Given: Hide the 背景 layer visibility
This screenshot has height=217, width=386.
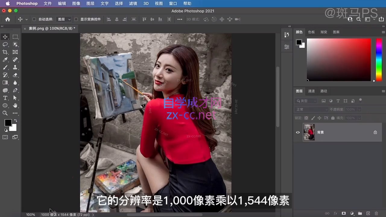Looking at the screenshot, I should tap(298, 132).
